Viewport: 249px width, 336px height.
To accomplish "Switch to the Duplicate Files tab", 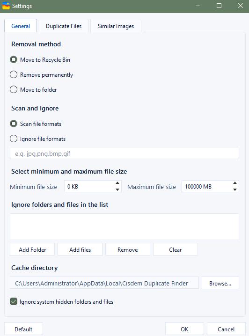I will pos(64,26).
